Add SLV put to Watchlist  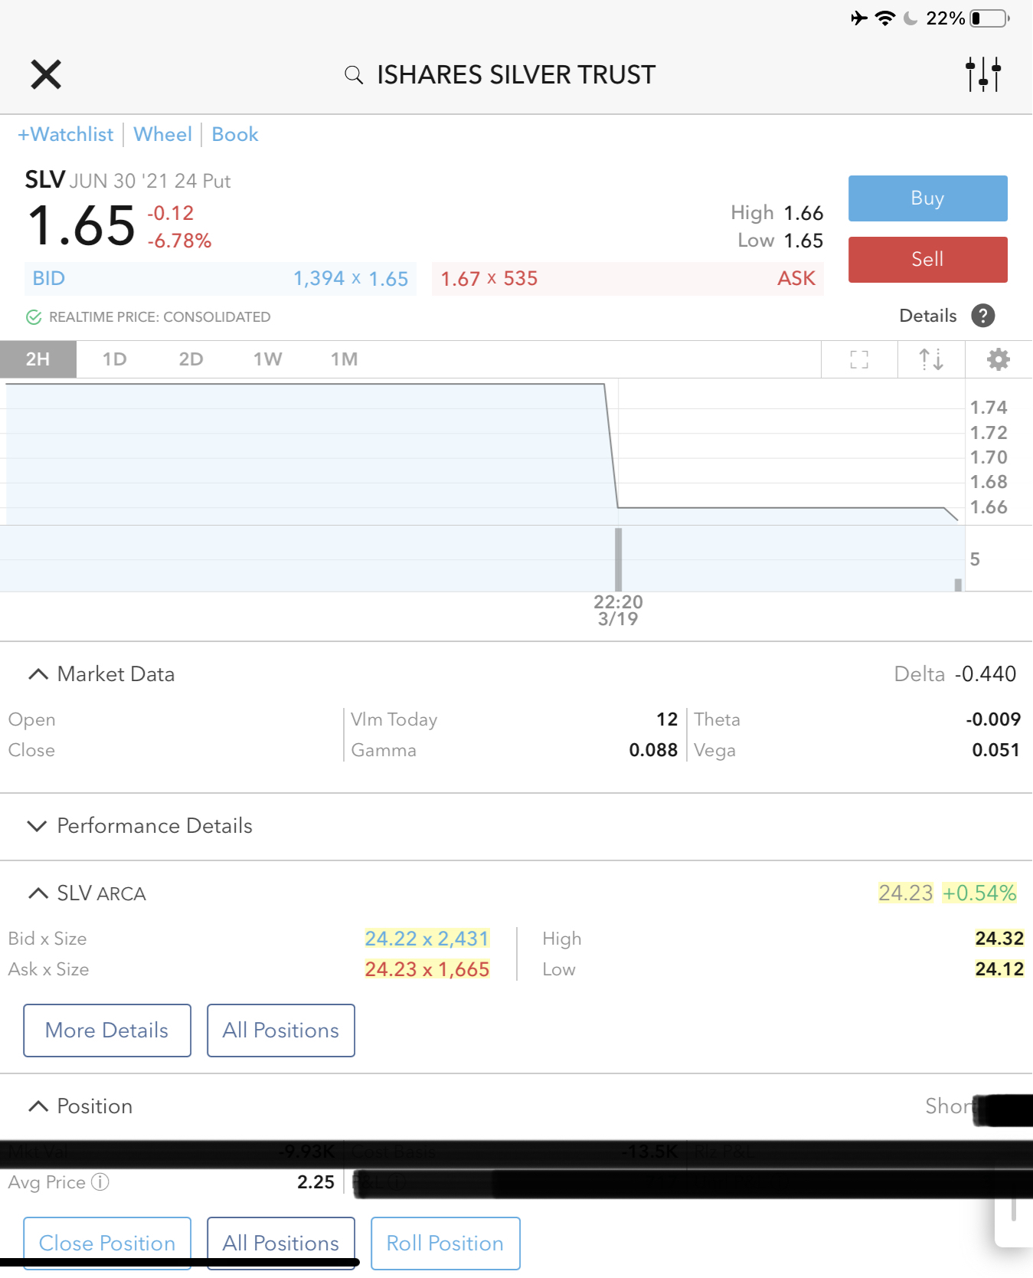66,135
